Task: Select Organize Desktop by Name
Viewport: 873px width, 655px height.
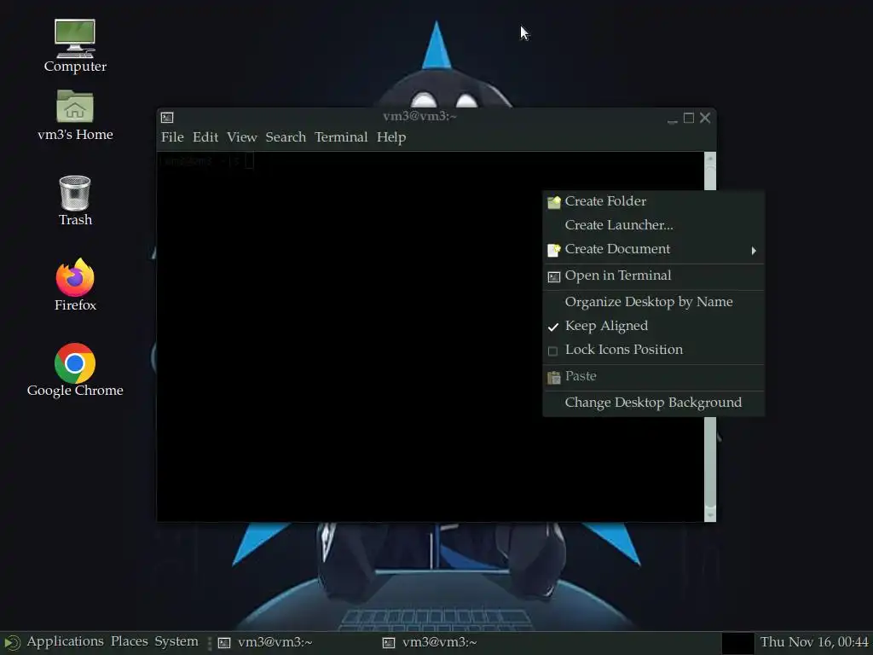Action: pyautogui.click(x=653, y=303)
